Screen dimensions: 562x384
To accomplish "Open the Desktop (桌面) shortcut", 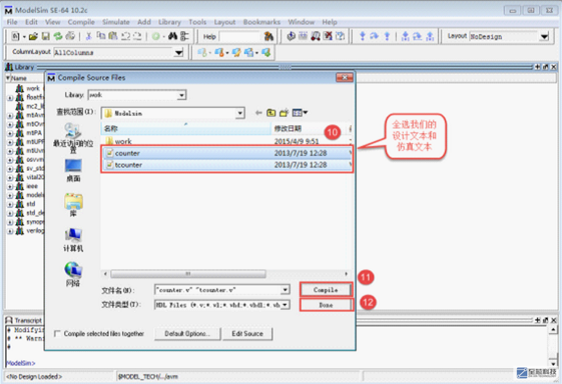I will click(x=73, y=171).
